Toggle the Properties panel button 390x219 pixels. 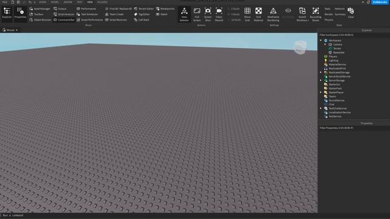pyautogui.click(x=20, y=13)
